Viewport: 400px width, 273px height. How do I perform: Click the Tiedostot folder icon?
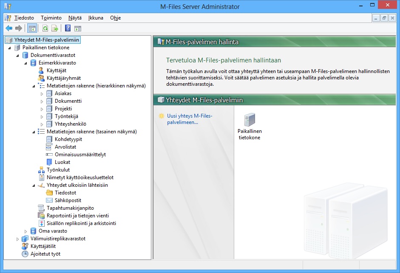(49, 193)
